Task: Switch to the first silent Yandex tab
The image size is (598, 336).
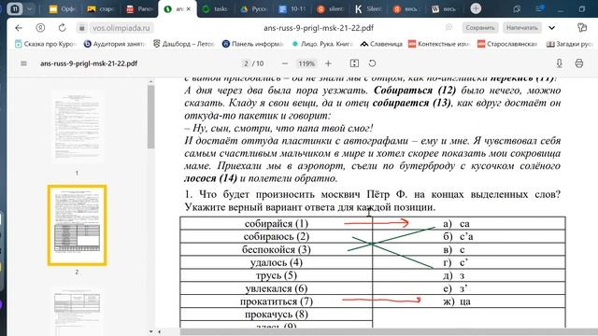Action: [x=330, y=8]
